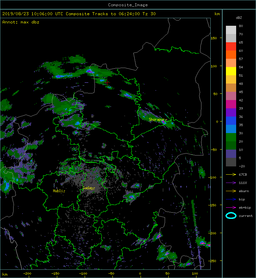Select the white-grey 70-80 dBZ swatch
This screenshot has width=256, height=278.
[231, 30]
